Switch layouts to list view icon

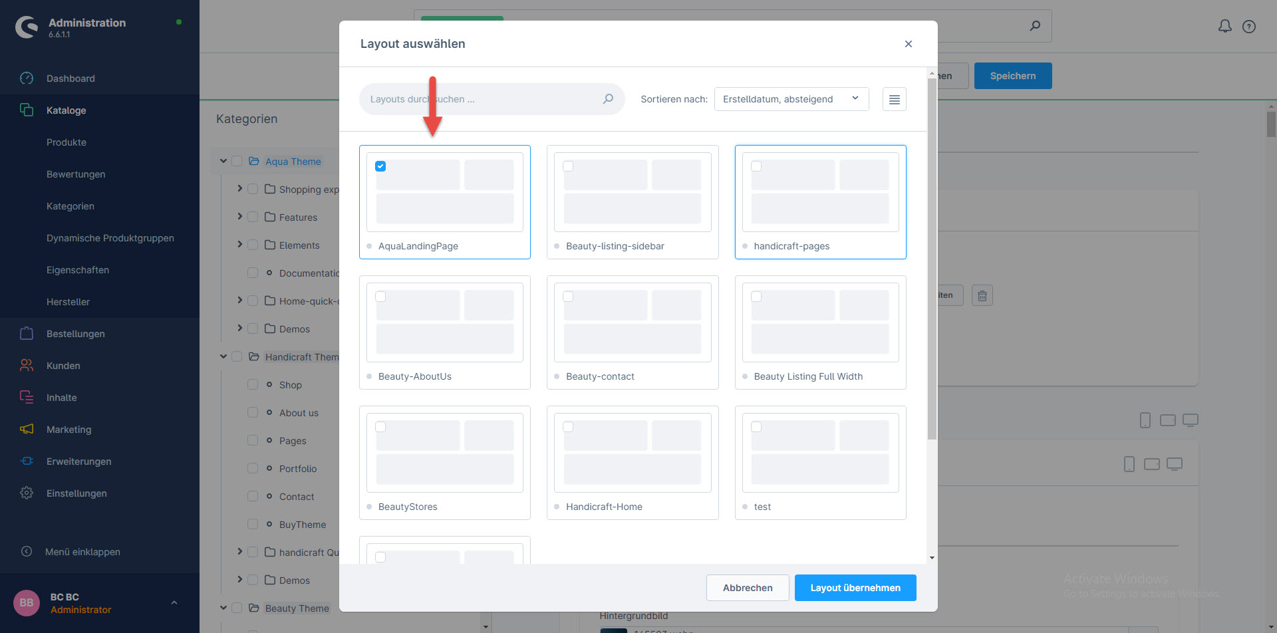(894, 100)
